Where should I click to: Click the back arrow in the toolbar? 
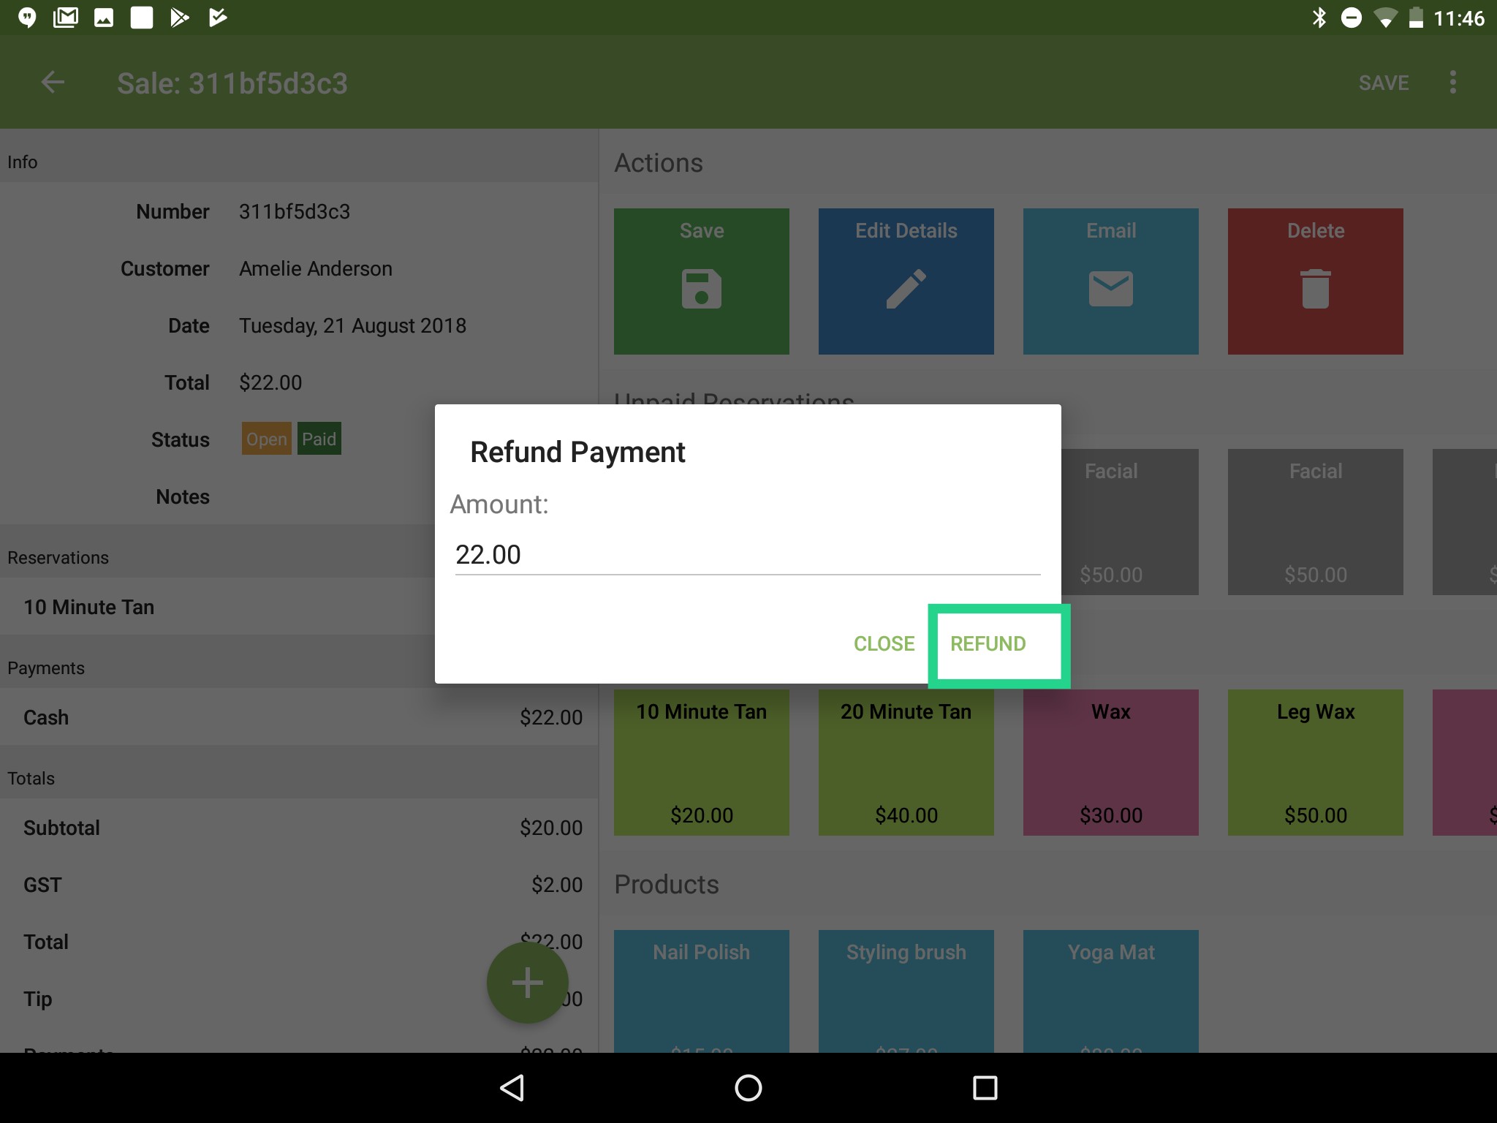click(53, 82)
